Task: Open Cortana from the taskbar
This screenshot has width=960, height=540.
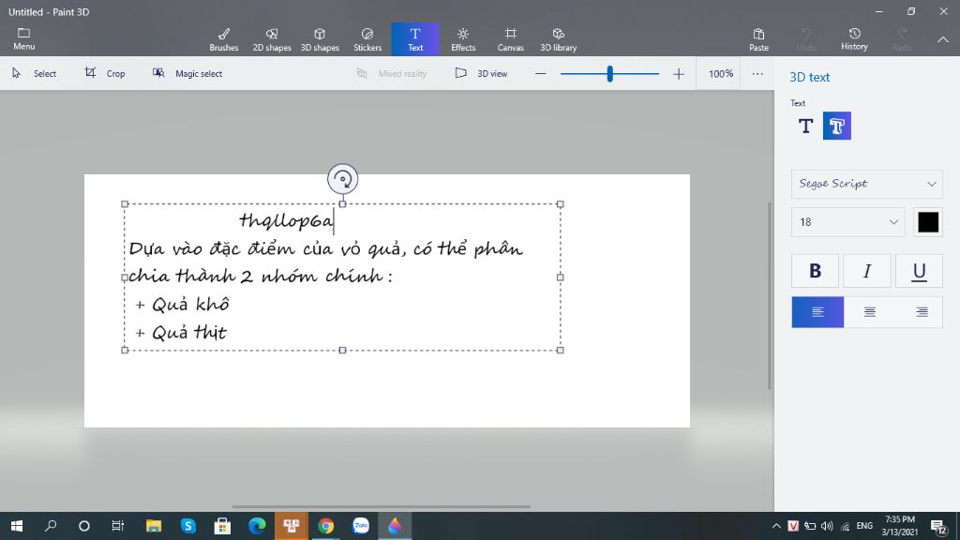Action: point(83,526)
